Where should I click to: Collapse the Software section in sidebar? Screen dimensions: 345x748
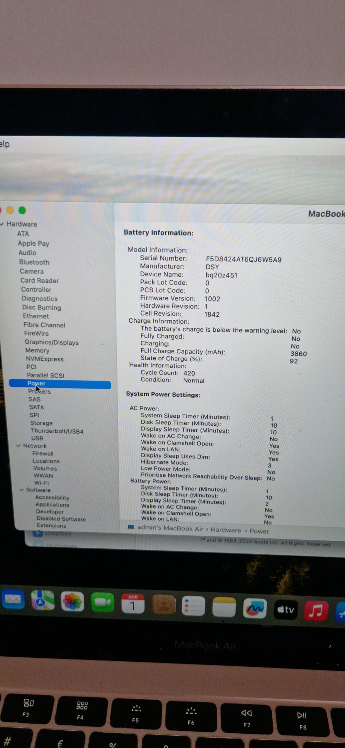pos(22,490)
